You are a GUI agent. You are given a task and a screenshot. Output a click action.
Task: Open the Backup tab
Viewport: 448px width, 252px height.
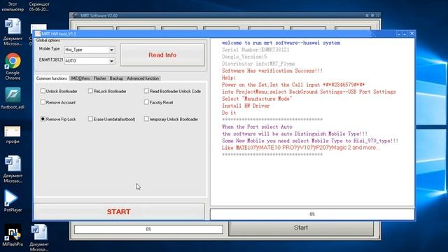[x=117, y=78]
